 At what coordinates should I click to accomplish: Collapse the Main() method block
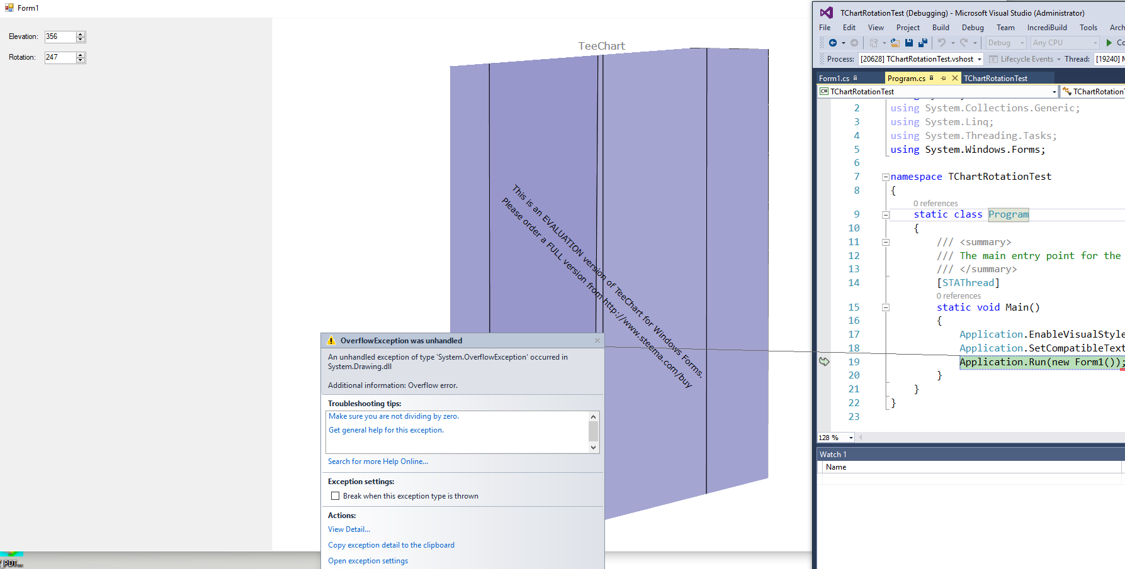click(886, 307)
